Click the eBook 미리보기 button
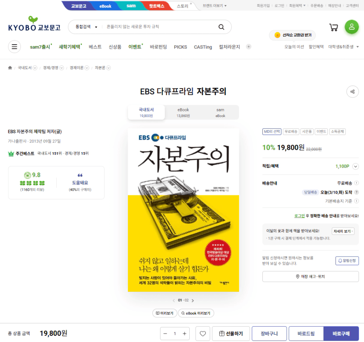 click(x=196, y=313)
